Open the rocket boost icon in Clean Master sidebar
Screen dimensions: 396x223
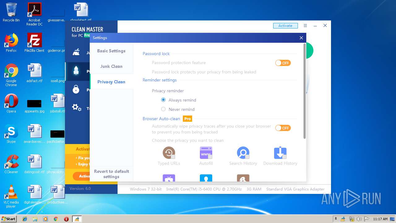click(76, 71)
